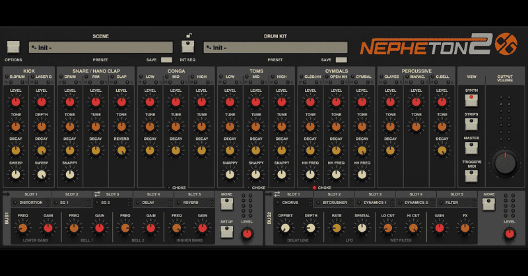This screenshot has width=528, height=276.
Task: Switch view to Synth
Action: coord(471,100)
